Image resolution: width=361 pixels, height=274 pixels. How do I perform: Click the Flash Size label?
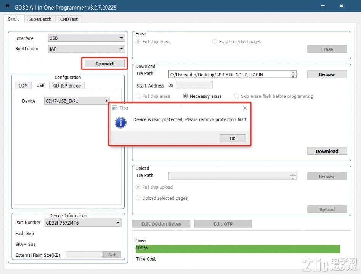[24, 233]
